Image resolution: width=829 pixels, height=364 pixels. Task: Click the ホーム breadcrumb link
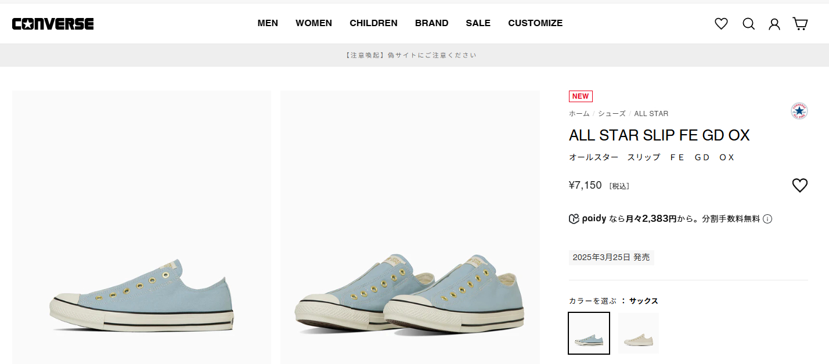pyautogui.click(x=579, y=114)
